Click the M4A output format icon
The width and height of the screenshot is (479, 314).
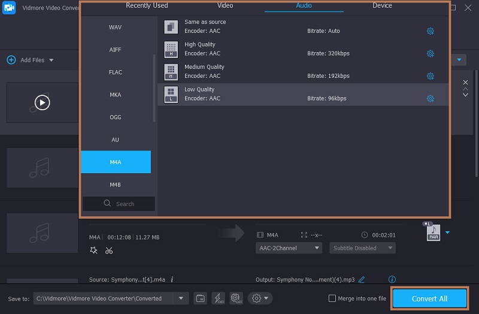(x=433, y=233)
